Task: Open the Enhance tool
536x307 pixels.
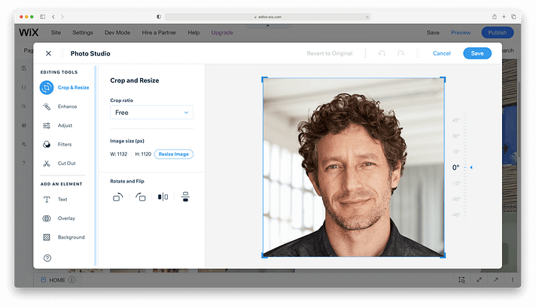Action: 47,107
